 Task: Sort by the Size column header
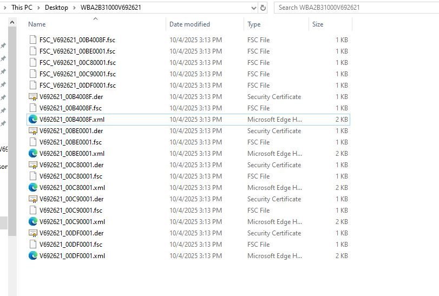pos(318,24)
